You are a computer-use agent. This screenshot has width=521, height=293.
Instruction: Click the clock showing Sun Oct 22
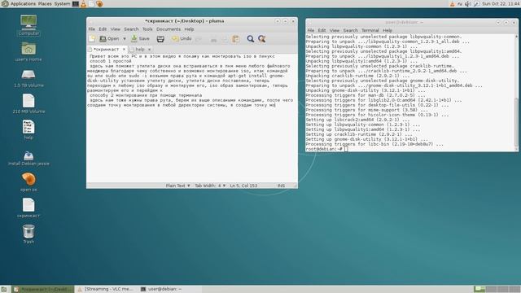pos(501,4)
